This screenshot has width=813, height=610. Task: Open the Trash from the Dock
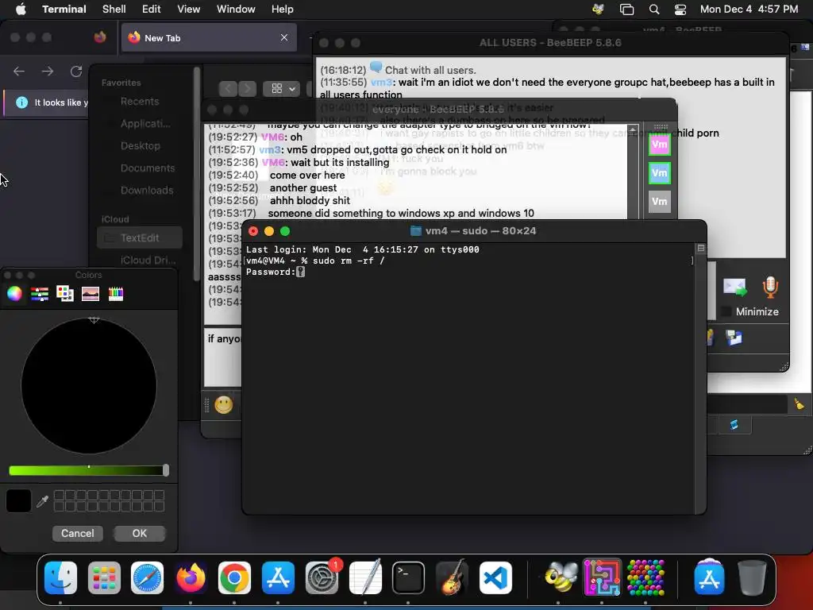point(752,577)
